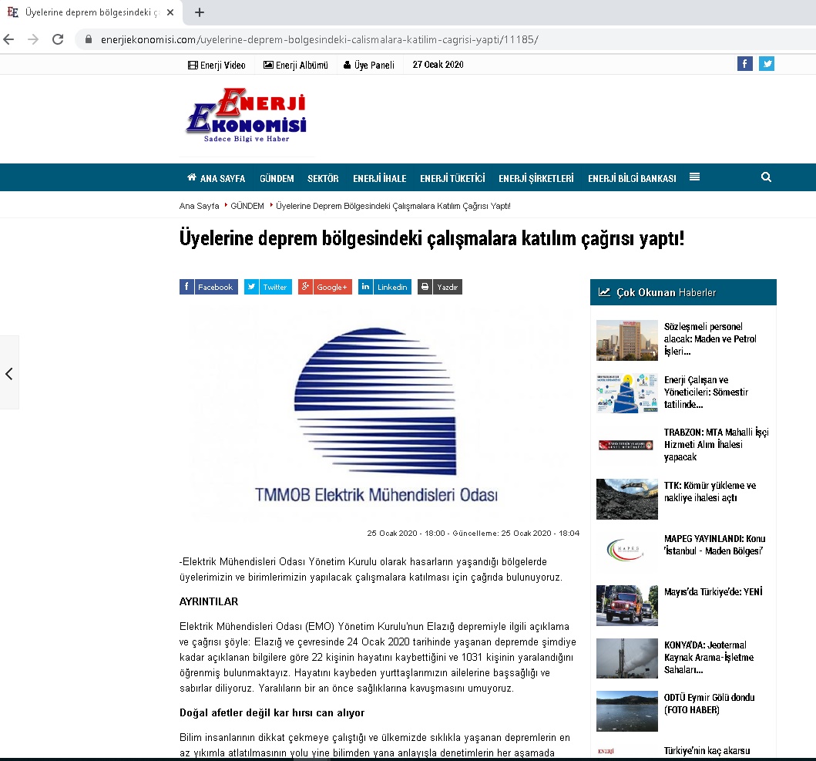Click the address bar URL
Screen dimensions: 816x761
[320, 39]
